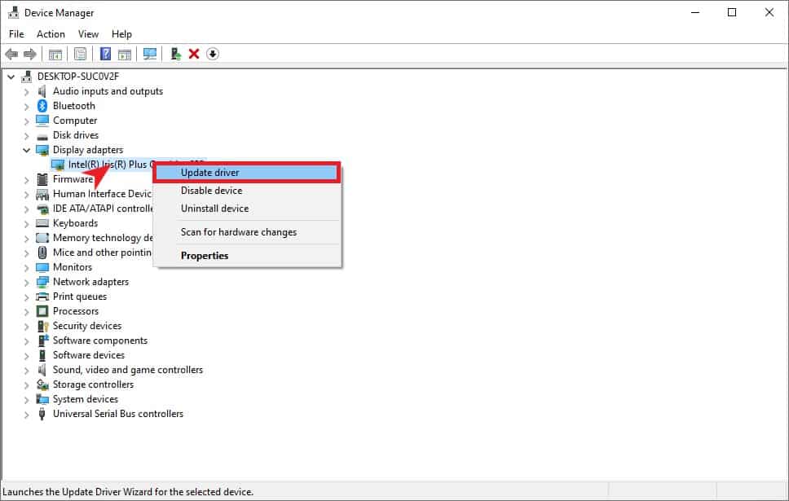Image resolution: width=789 pixels, height=501 pixels.
Task: Scan for hardware changes monitor toolbar icon
Action: [x=150, y=54]
